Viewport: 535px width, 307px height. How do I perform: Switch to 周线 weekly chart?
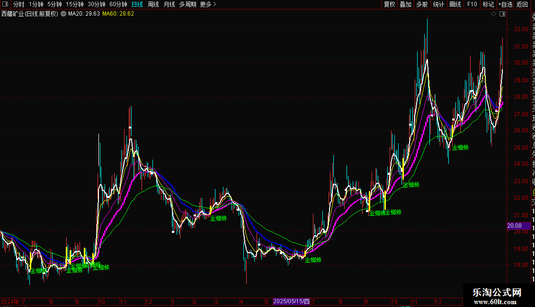point(153,4)
